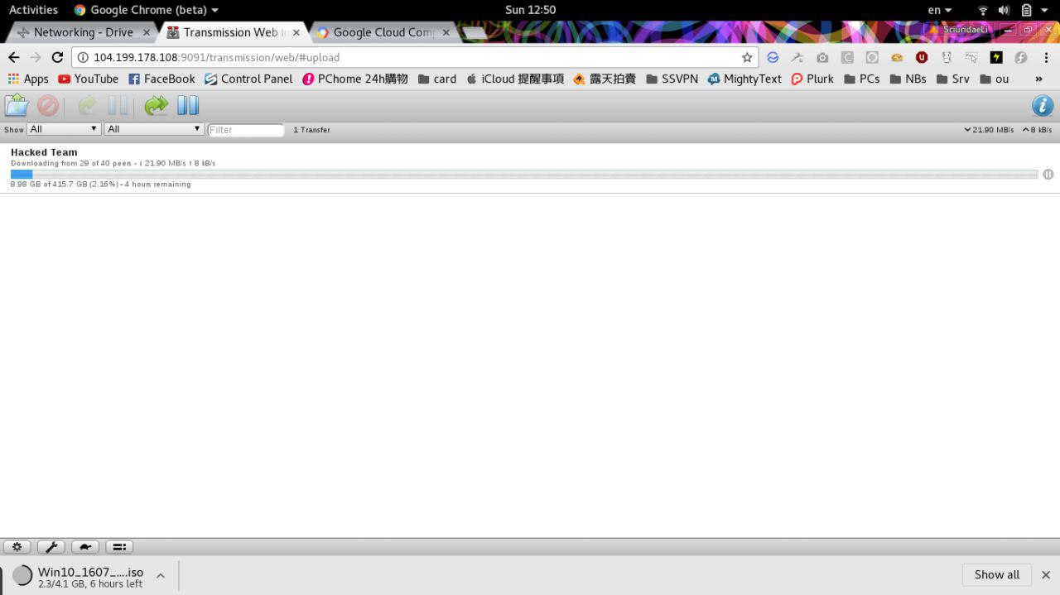Click the 21.90 MB/s download speed indicator
This screenshot has height=595, width=1060.
989,130
